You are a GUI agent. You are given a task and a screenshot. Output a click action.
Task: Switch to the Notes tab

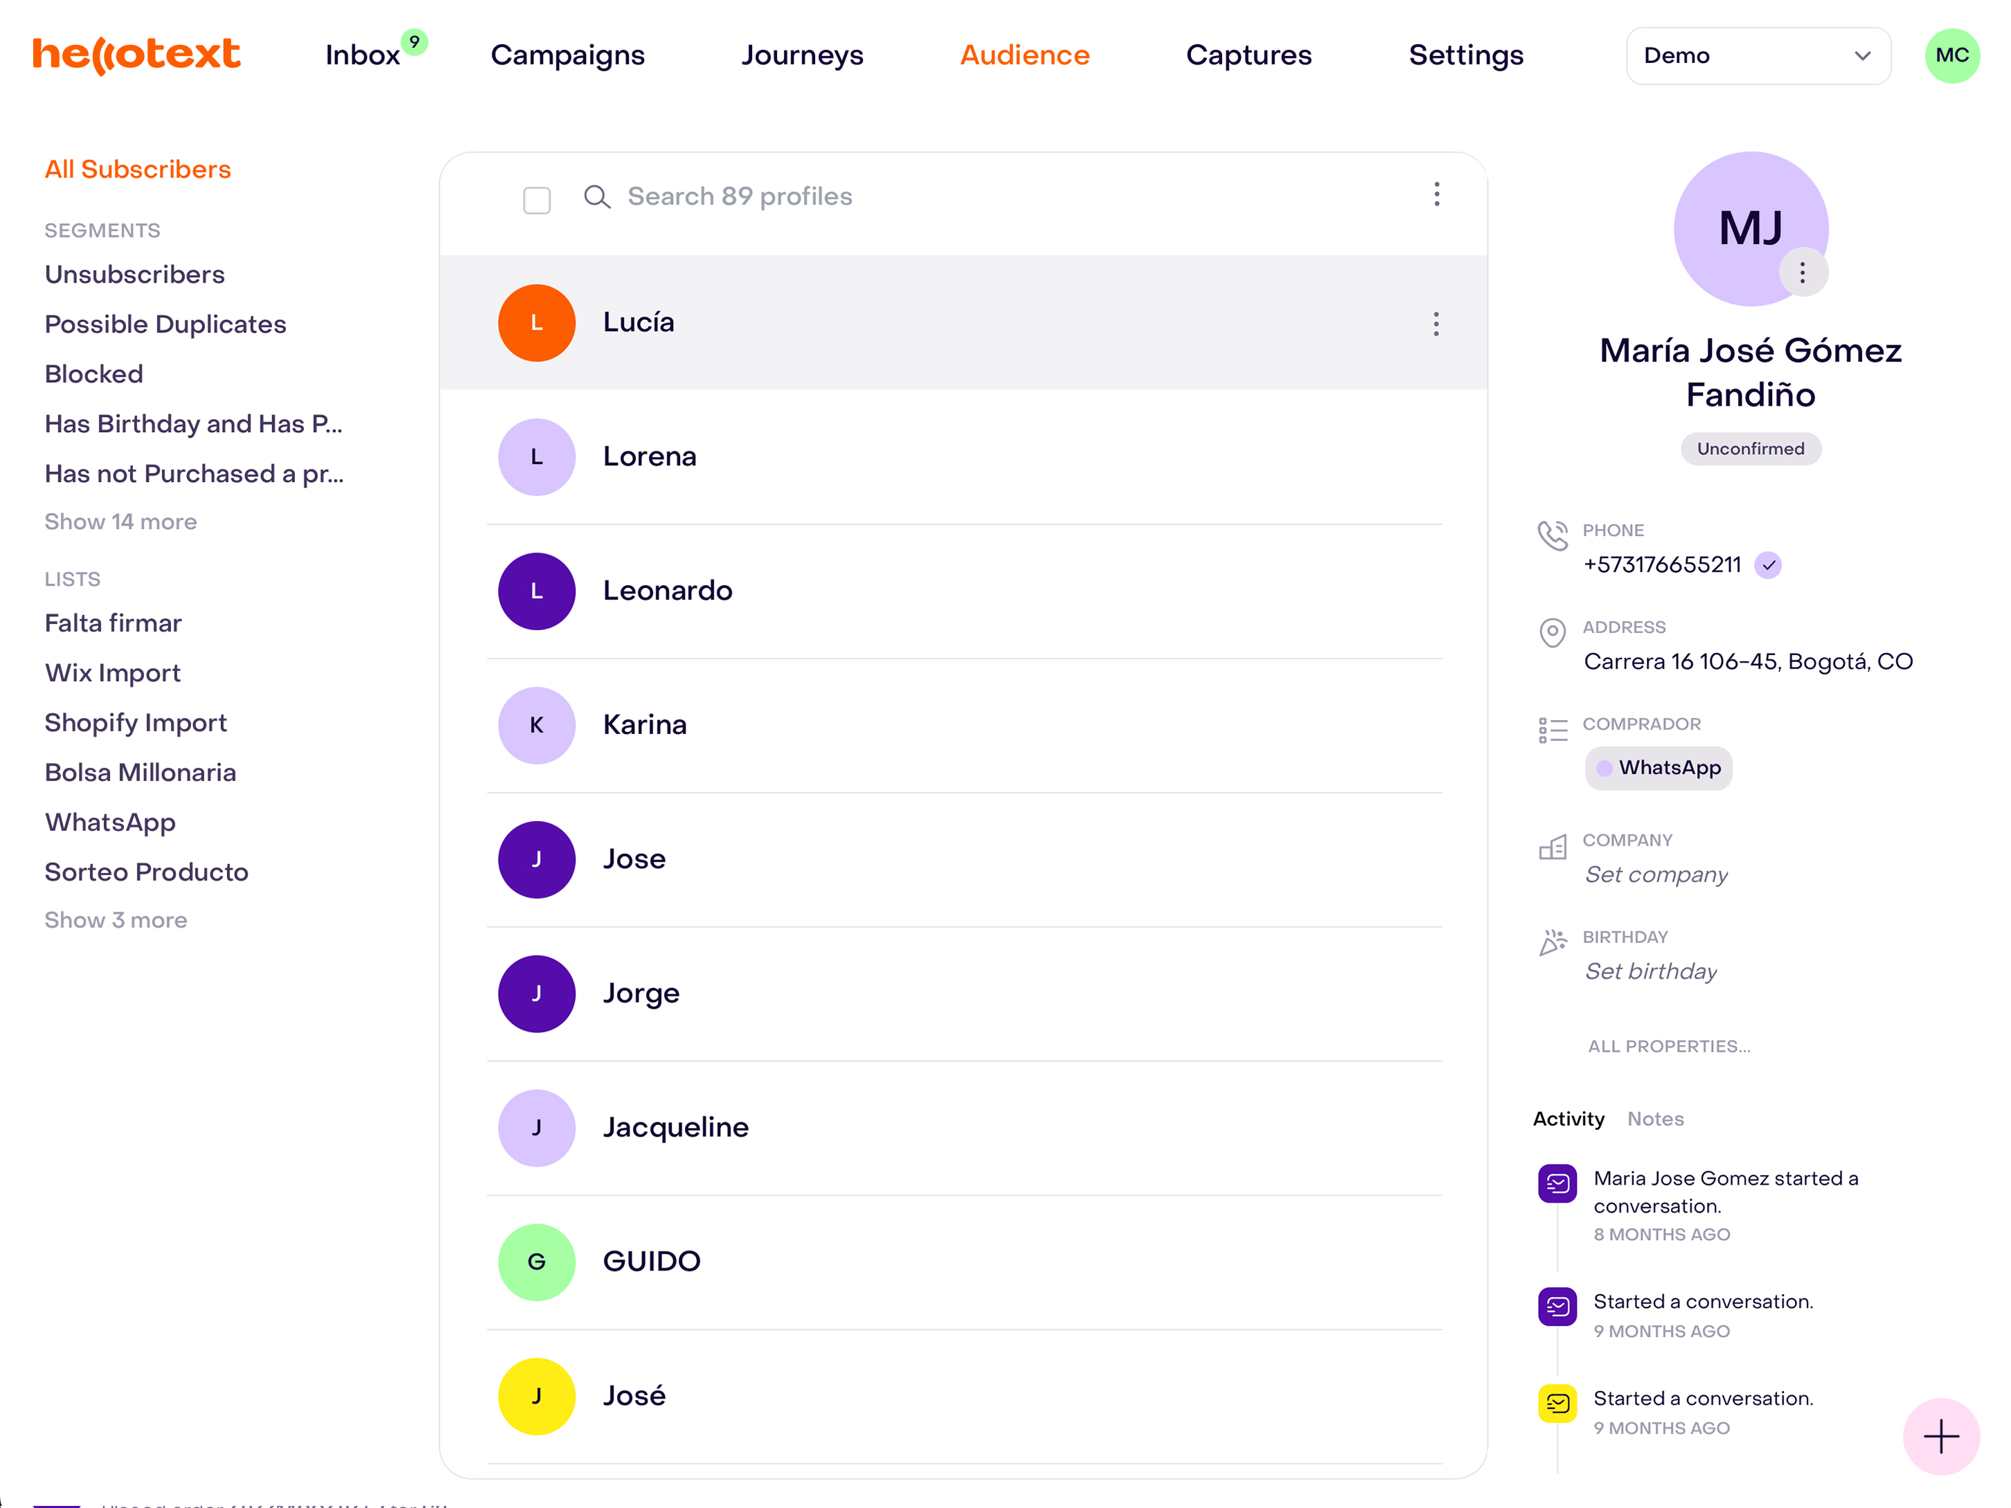coord(1654,1119)
